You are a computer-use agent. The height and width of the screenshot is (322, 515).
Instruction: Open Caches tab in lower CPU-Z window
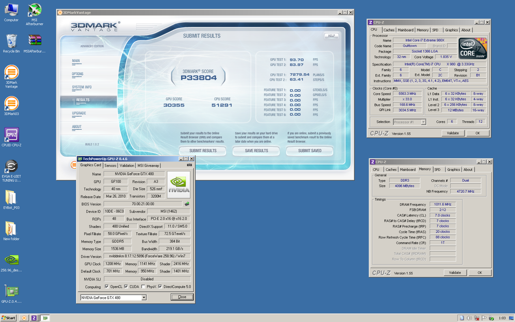pos(391,169)
